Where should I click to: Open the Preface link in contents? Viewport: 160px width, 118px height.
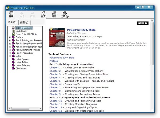pyautogui.click(x=54, y=61)
